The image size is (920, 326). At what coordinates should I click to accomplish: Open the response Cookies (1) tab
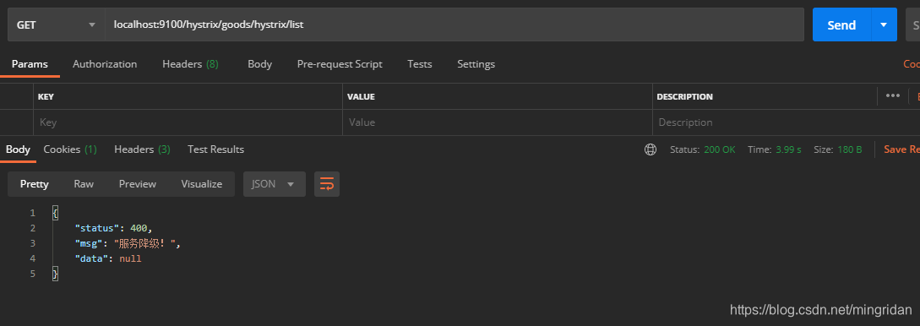coord(70,149)
